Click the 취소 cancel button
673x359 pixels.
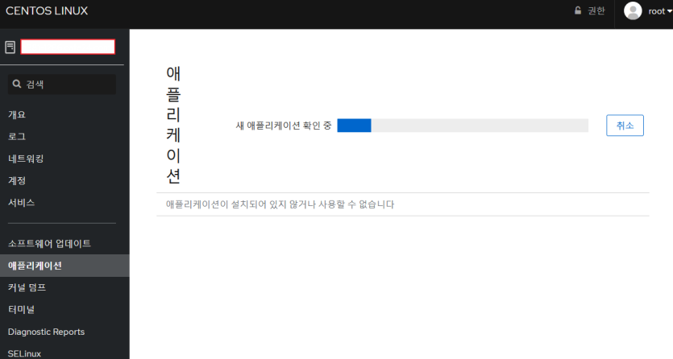[625, 126]
